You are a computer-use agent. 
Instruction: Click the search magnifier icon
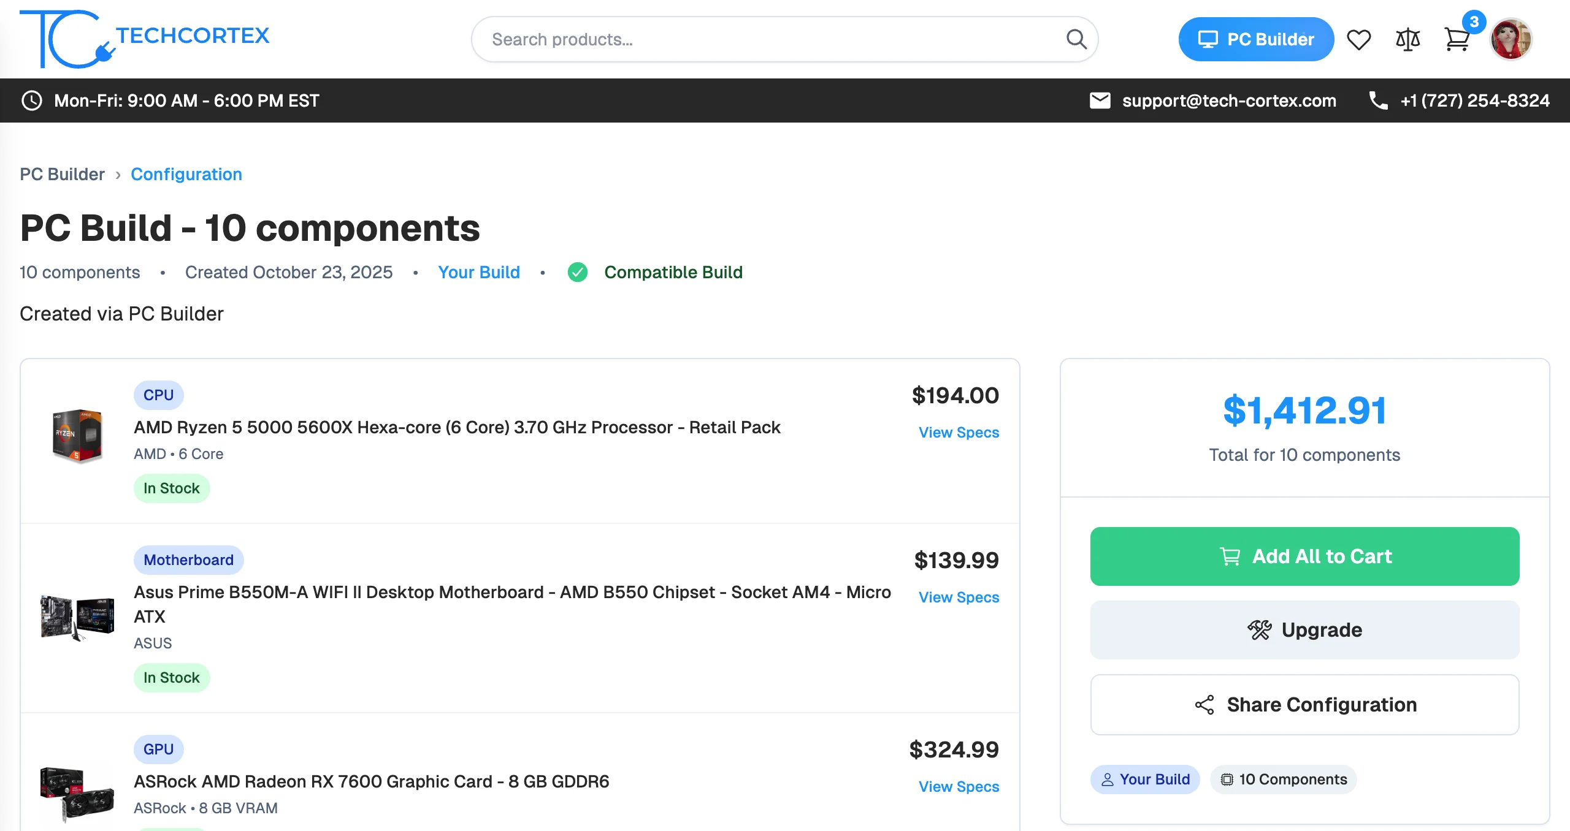1076,39
